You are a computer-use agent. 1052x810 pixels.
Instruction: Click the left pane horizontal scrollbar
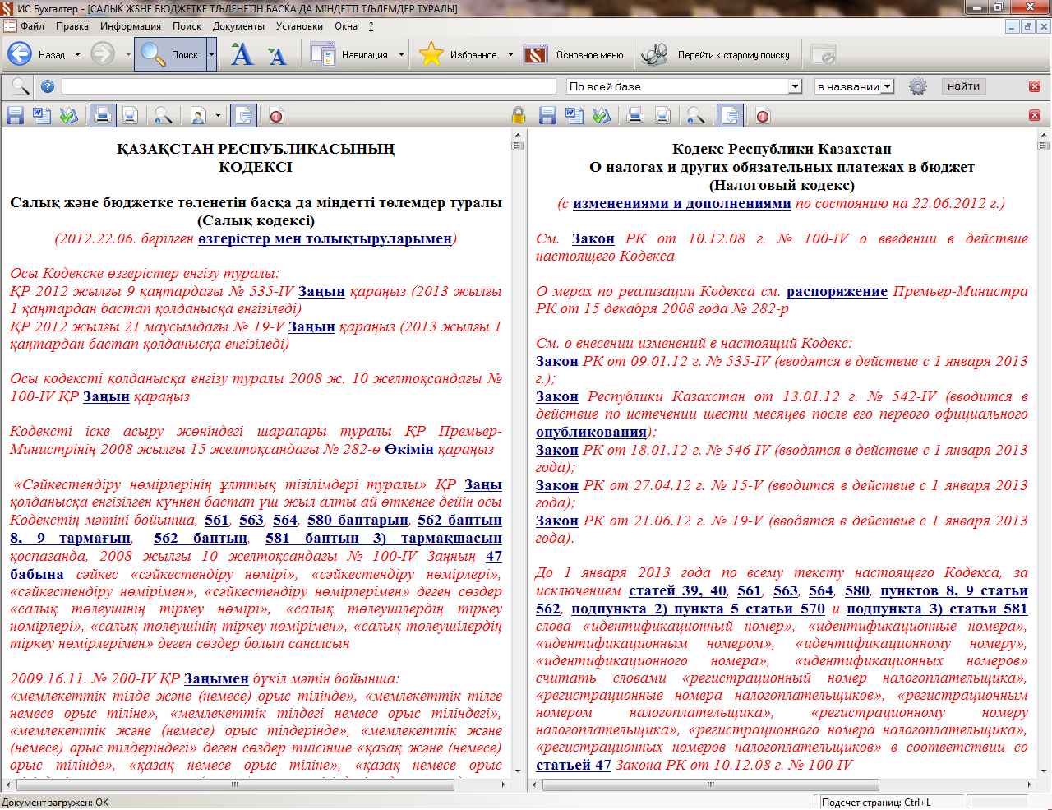pos(255,785)
